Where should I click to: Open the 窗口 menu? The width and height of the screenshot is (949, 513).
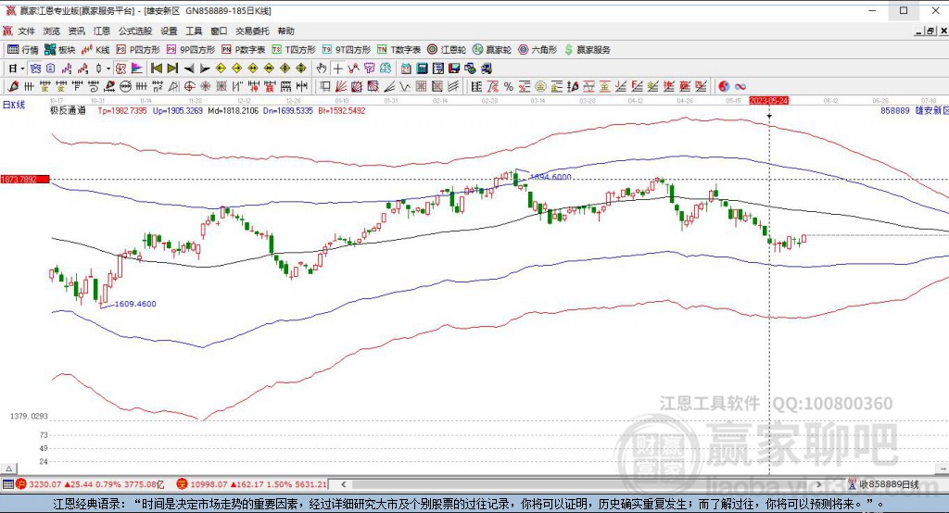[x=219, y=31]
